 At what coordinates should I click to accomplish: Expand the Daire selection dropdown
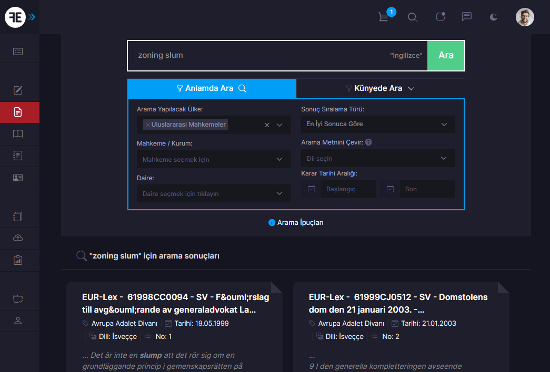(214, 193)
